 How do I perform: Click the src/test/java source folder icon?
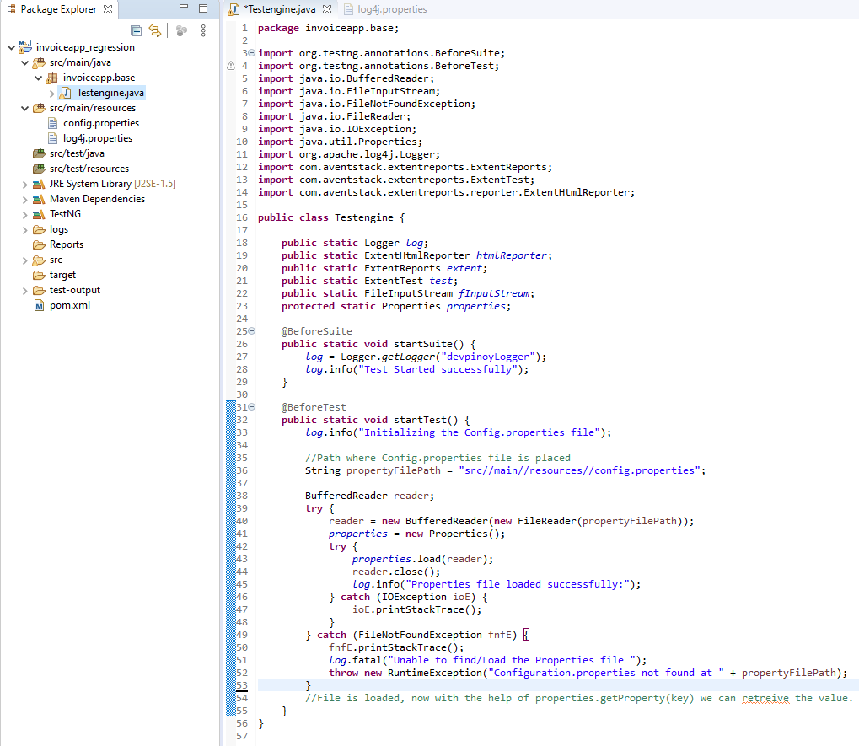(x=39, y=153)
